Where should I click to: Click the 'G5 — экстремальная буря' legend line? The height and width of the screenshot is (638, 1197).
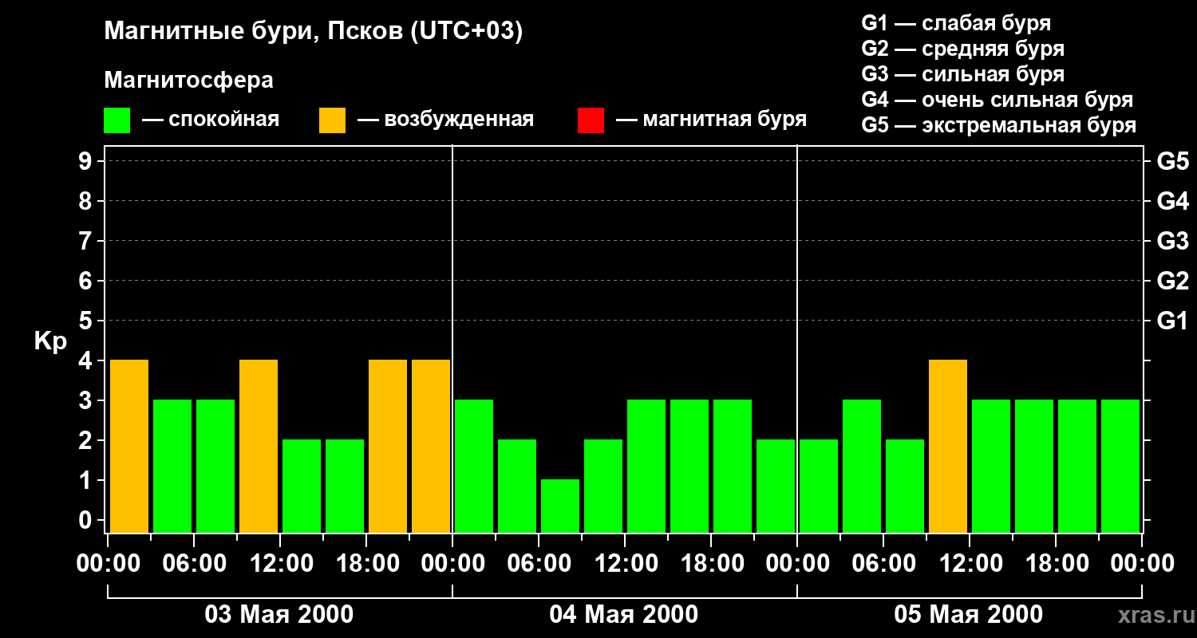pyautogui.click(x=998, y=125)
